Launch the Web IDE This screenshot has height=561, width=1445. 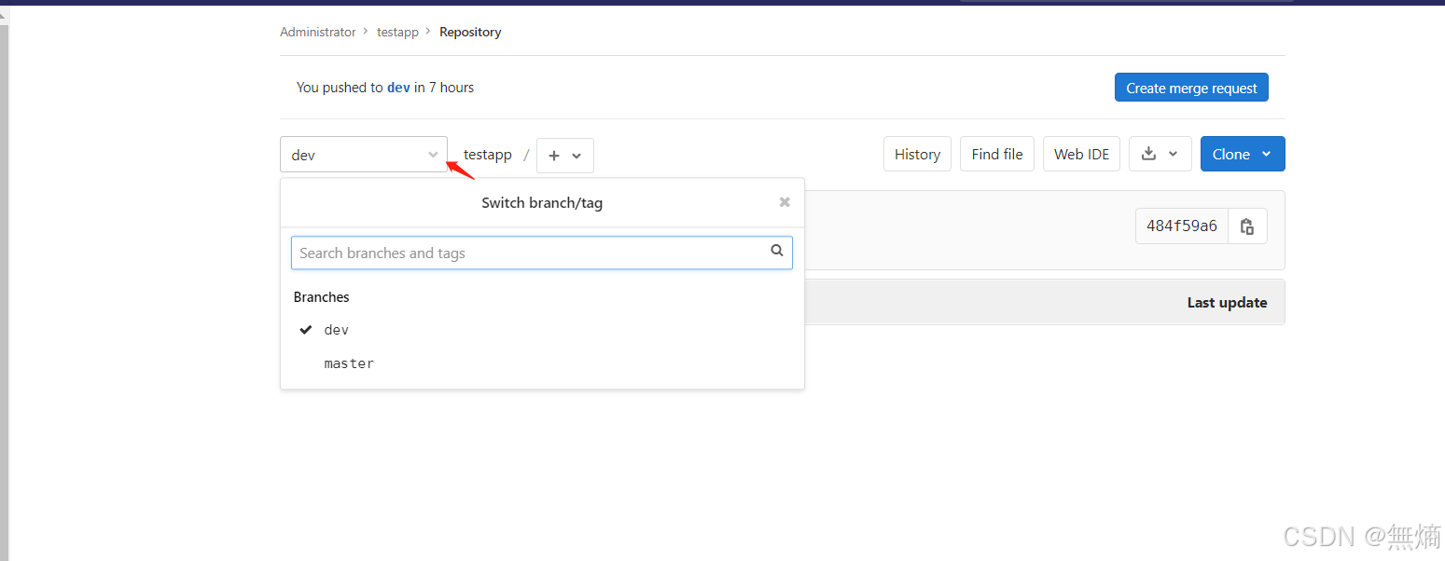pos(1081,154)
